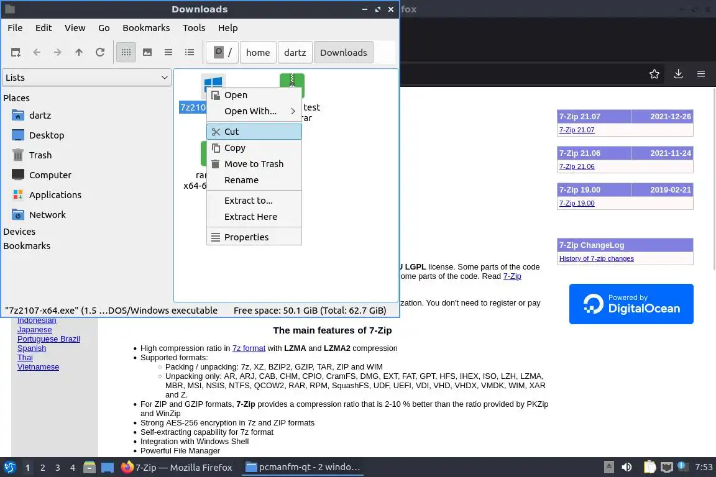716x477 pixels.
Task: Choose Open in the context menu
Action: 254,95
